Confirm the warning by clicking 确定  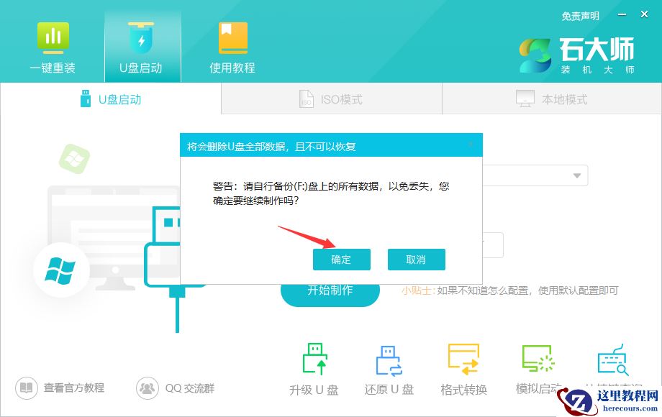tap(342, 260)
